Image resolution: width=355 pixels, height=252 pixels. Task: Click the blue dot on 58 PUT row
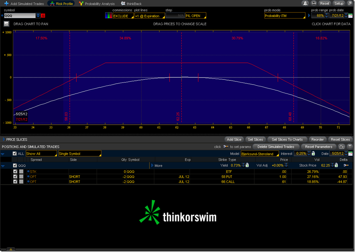click(28, 176)
